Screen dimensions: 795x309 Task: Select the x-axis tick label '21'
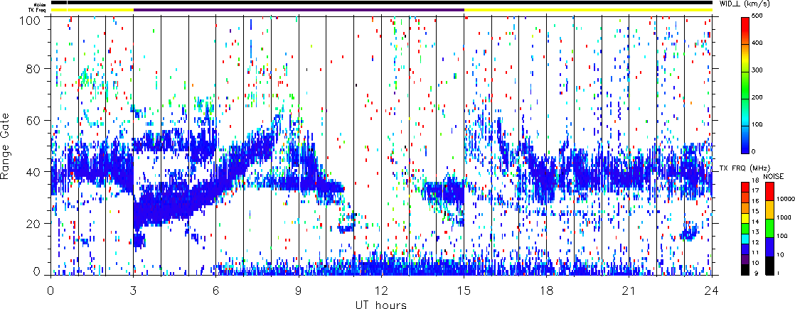pyautogui.click(x=629, y=291)
